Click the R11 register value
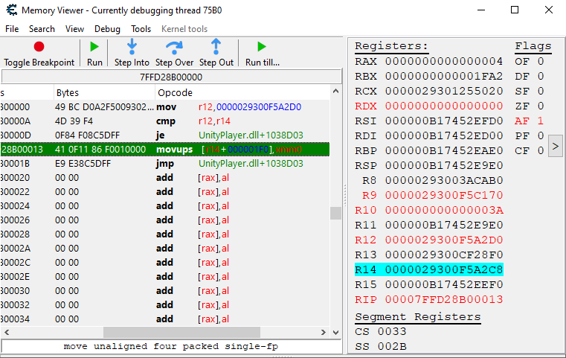Screen dimensions: 566x358 pos(443,225)
